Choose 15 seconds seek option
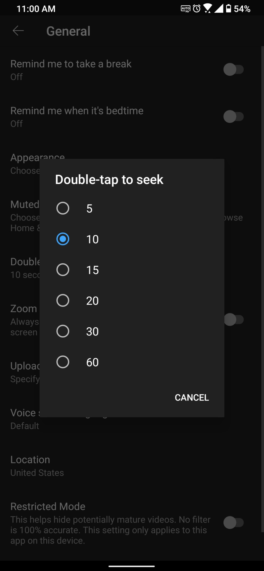Image resolution: width=264 pixels, height=571 pixels. point(63,270)
